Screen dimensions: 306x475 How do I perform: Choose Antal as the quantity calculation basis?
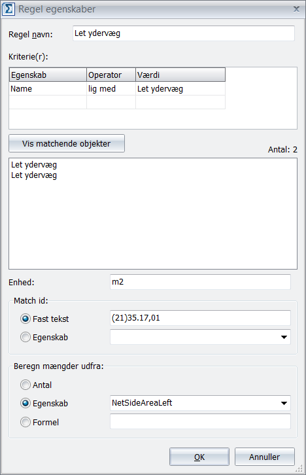[25, 385]
